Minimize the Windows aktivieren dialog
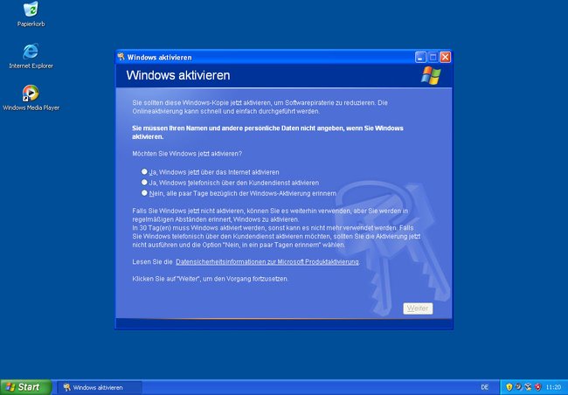 [x=420, y=58]
